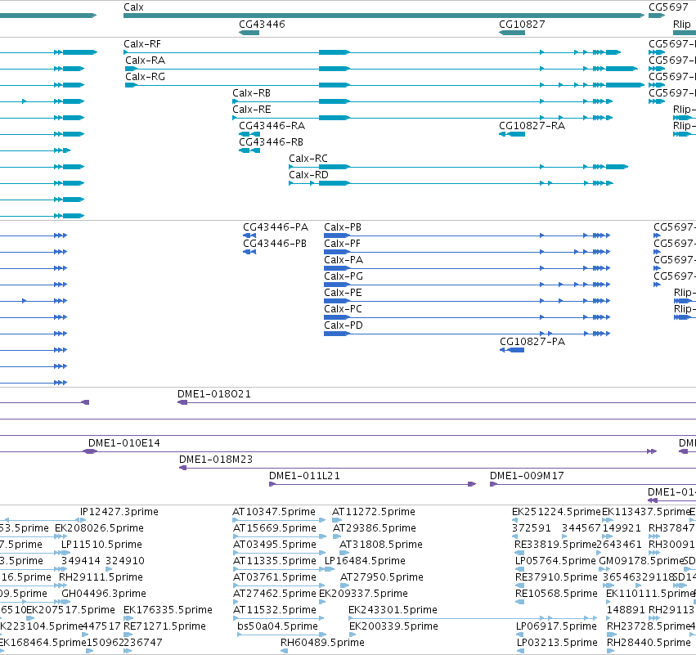Select the Calx-RD transcript label
696x655 pixels.
309,175
